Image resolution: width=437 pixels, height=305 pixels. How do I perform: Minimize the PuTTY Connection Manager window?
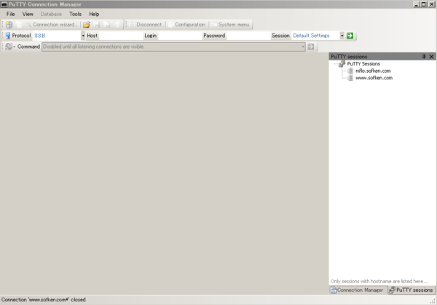tap(417, 4)
